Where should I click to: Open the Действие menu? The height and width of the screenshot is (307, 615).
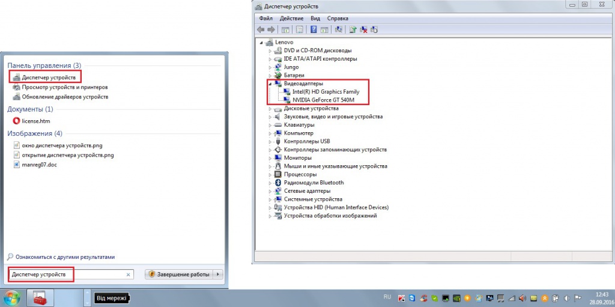tap(291, 19)
